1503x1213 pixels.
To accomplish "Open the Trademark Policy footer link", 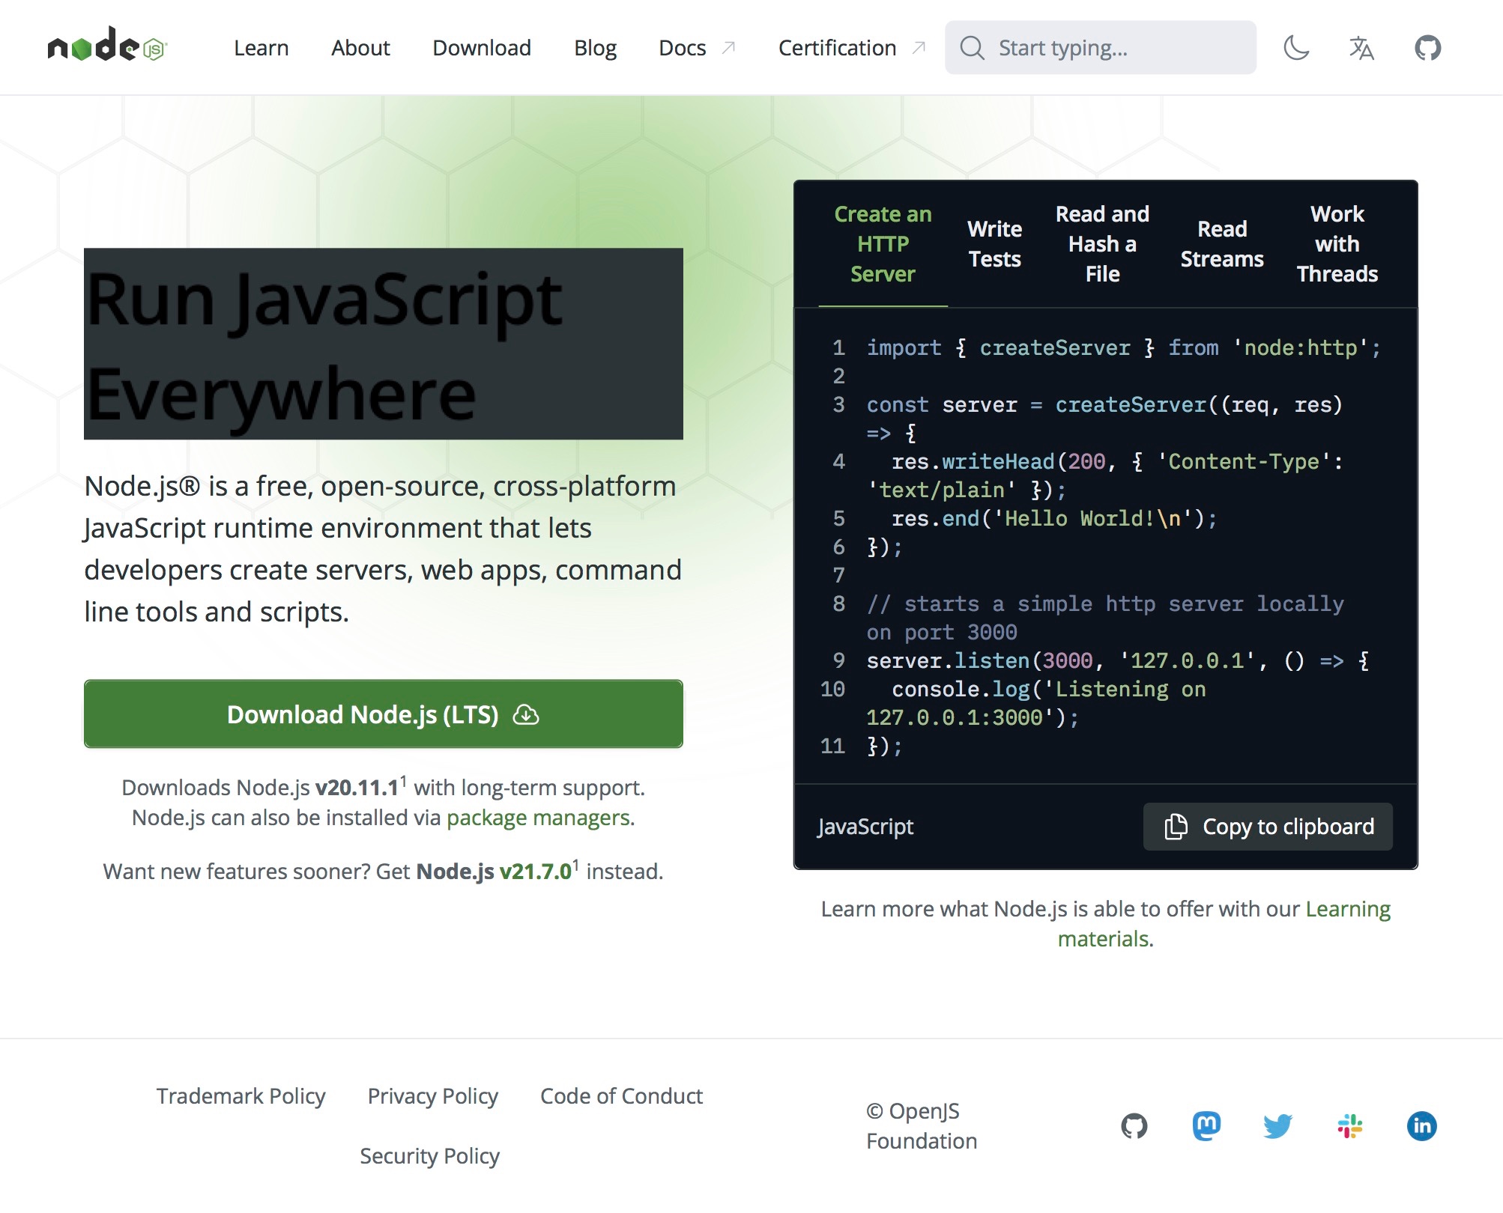I will coord(241,1095).
